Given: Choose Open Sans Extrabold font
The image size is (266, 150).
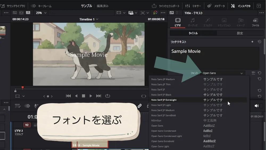Looking at the screenshot, I should pos(198,141).
